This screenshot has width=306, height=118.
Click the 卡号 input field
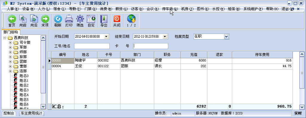(151, 46)
